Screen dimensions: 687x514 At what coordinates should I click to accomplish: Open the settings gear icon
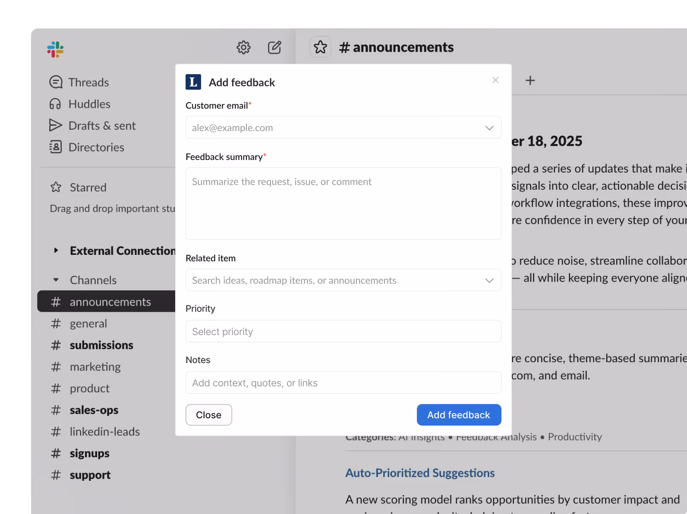pos(243,47)
